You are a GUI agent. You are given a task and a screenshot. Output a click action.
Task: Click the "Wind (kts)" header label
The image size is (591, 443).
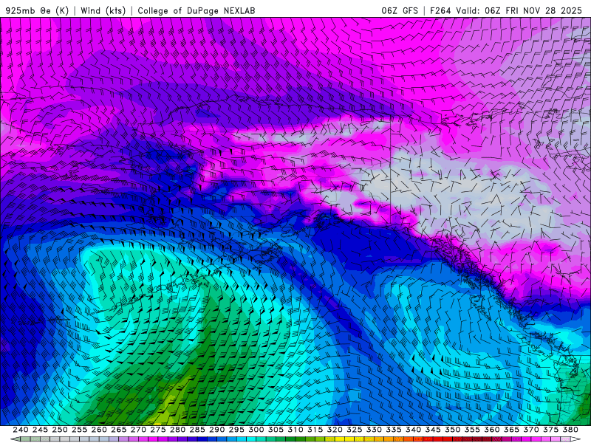pos(103,10)
